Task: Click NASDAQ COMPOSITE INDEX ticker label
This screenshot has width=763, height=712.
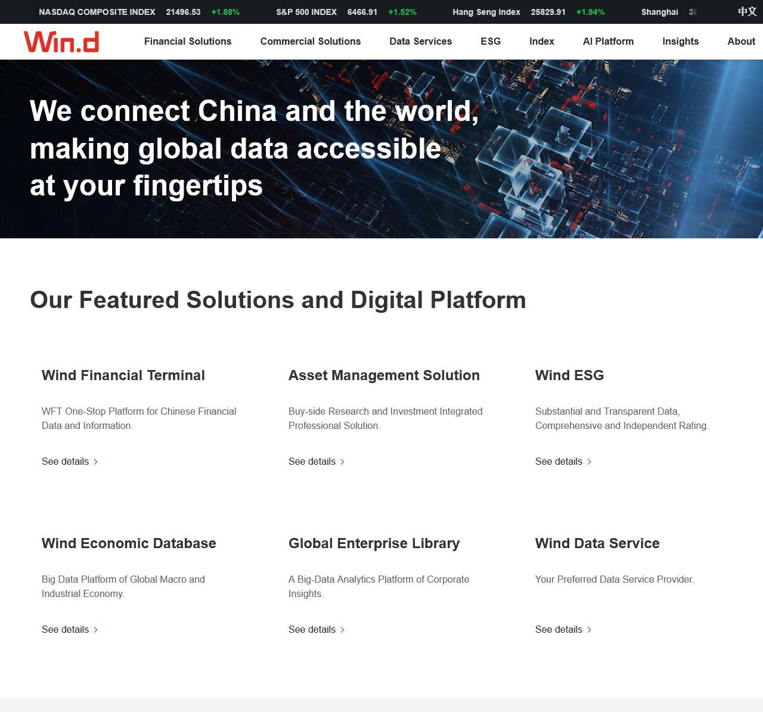Action: [97, 12]
